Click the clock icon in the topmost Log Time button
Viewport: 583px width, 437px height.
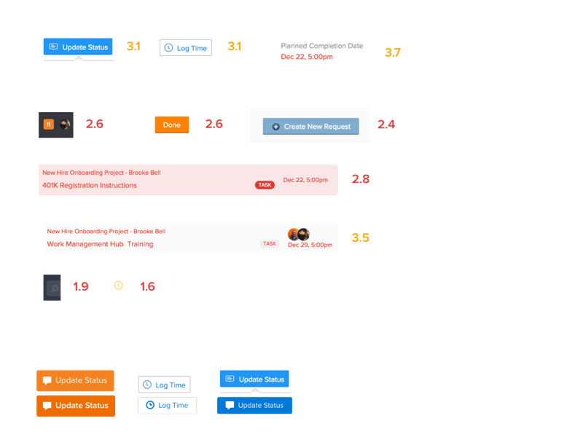point(168,48)
